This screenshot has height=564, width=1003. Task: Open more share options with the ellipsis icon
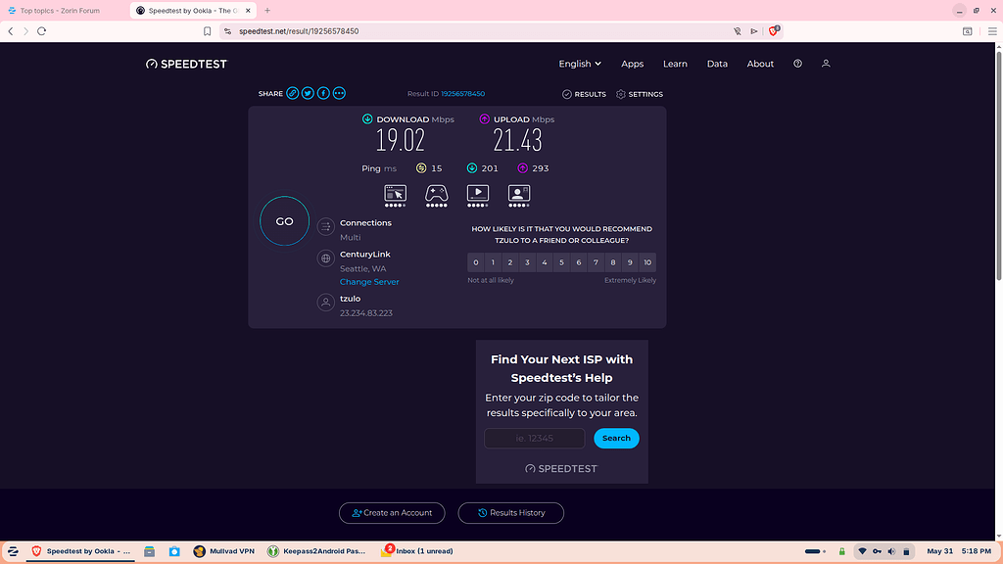pos(339,93)
